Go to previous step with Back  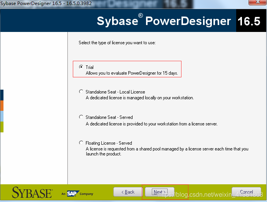click(128, 192)
